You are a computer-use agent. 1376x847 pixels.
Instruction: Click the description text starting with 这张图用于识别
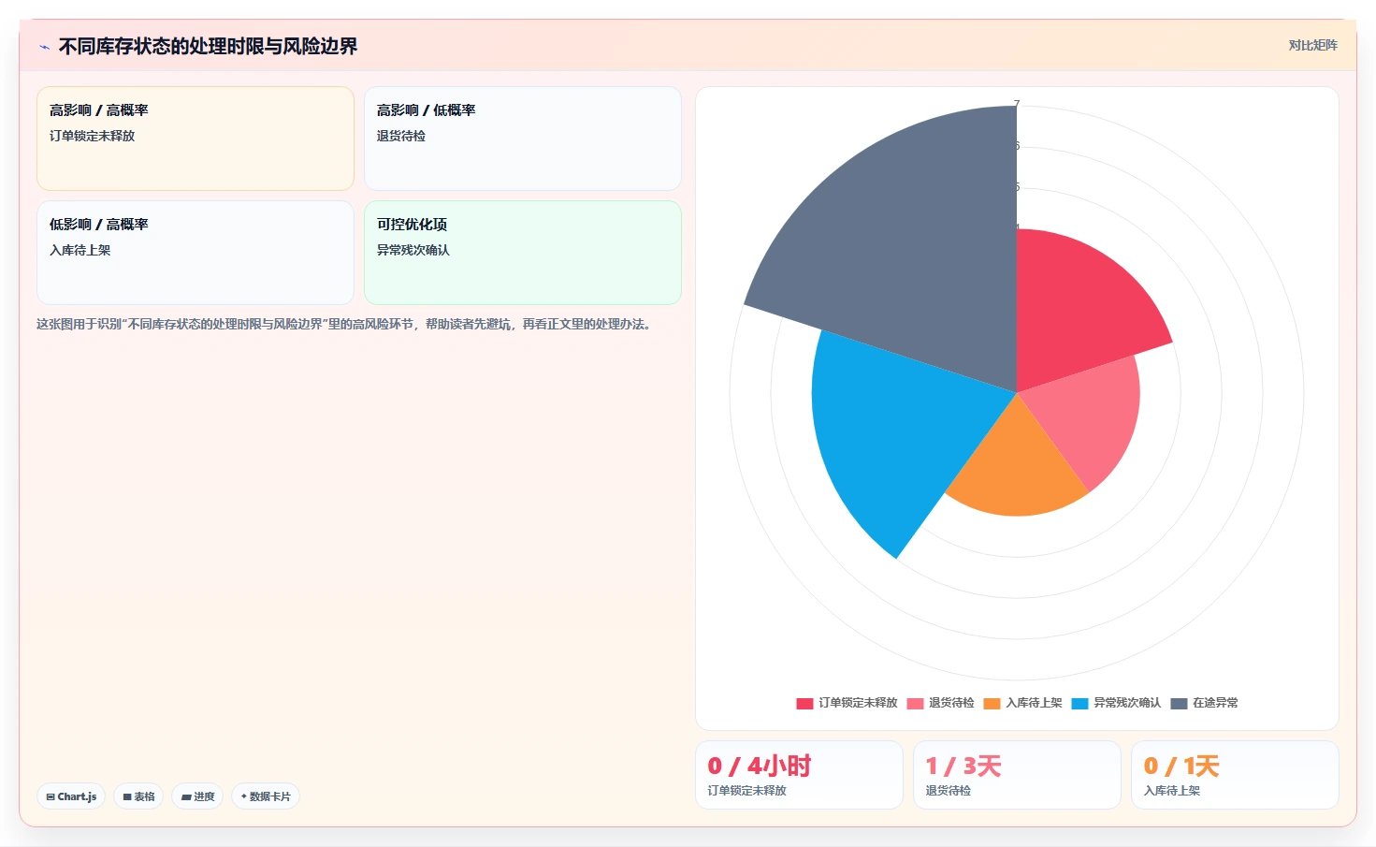coord(345,324)
